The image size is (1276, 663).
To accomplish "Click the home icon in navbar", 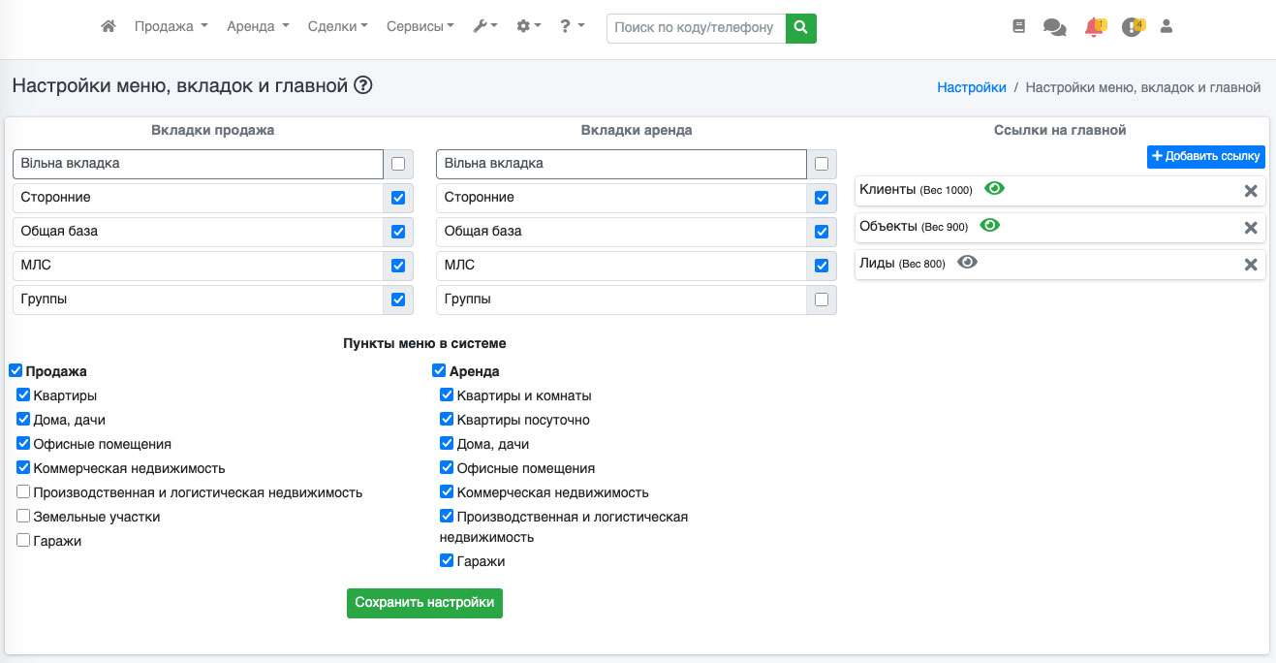I will tap(109, 27).
